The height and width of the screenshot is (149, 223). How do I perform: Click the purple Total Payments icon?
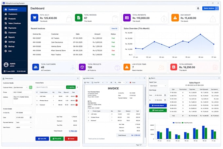point(127,18)
